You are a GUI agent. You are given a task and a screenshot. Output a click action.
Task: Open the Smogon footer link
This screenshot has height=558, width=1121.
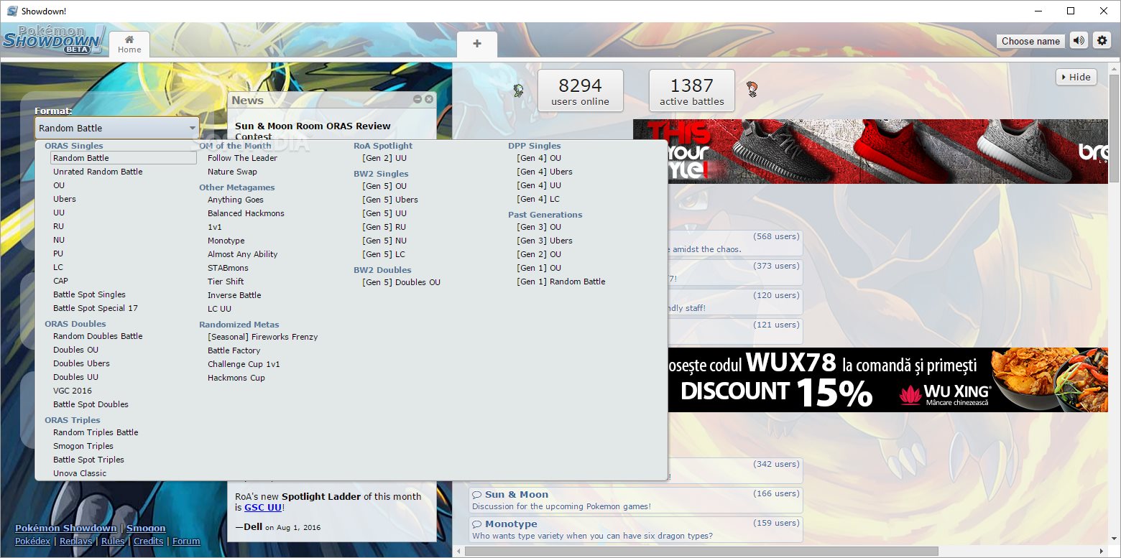(x=146, y=528)
